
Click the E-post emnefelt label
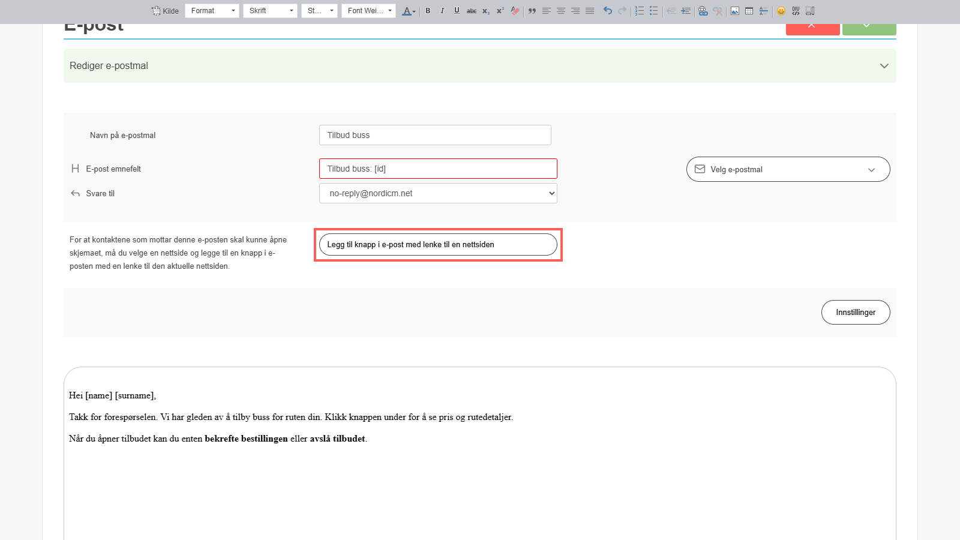point(113,169)
